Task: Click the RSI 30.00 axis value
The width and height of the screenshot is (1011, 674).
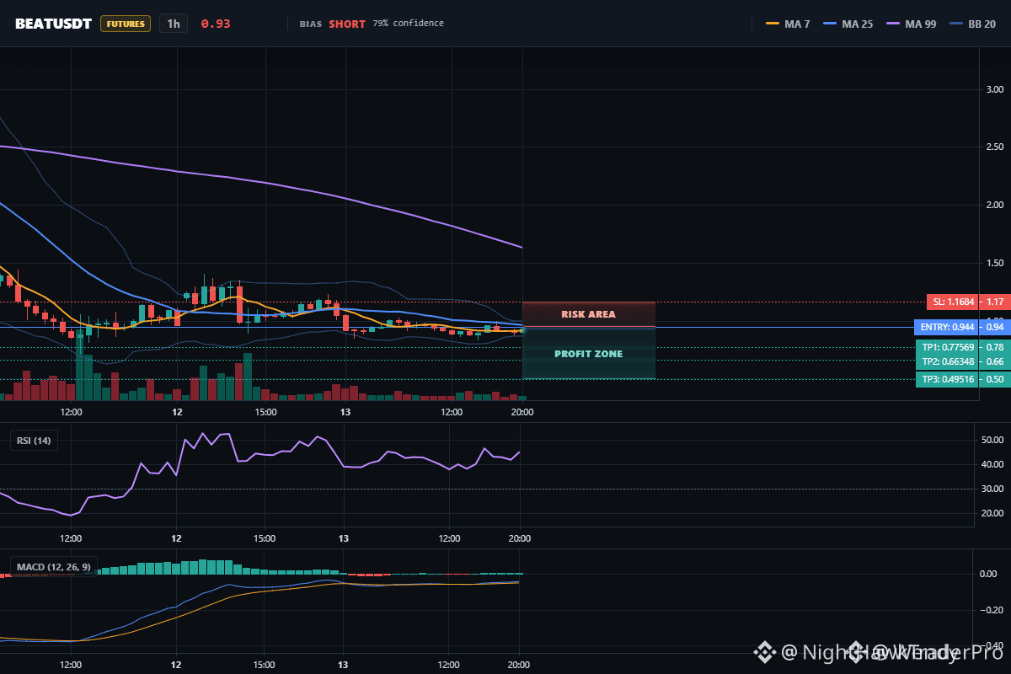Action: (x=993, y=489)
